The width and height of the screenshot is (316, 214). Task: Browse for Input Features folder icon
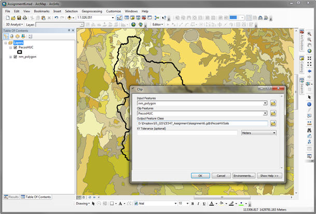[273, 103]
